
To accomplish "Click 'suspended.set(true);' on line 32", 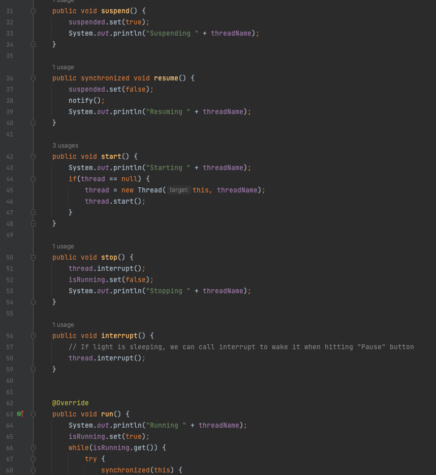I will (x=109, y=22).
